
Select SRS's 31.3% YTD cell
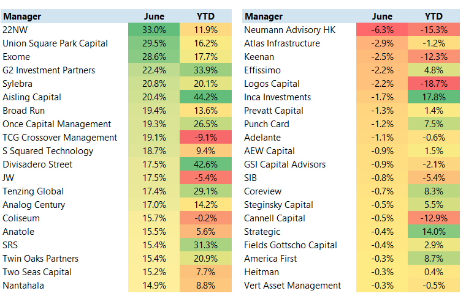pyautogui.click(x=205, y=245)
